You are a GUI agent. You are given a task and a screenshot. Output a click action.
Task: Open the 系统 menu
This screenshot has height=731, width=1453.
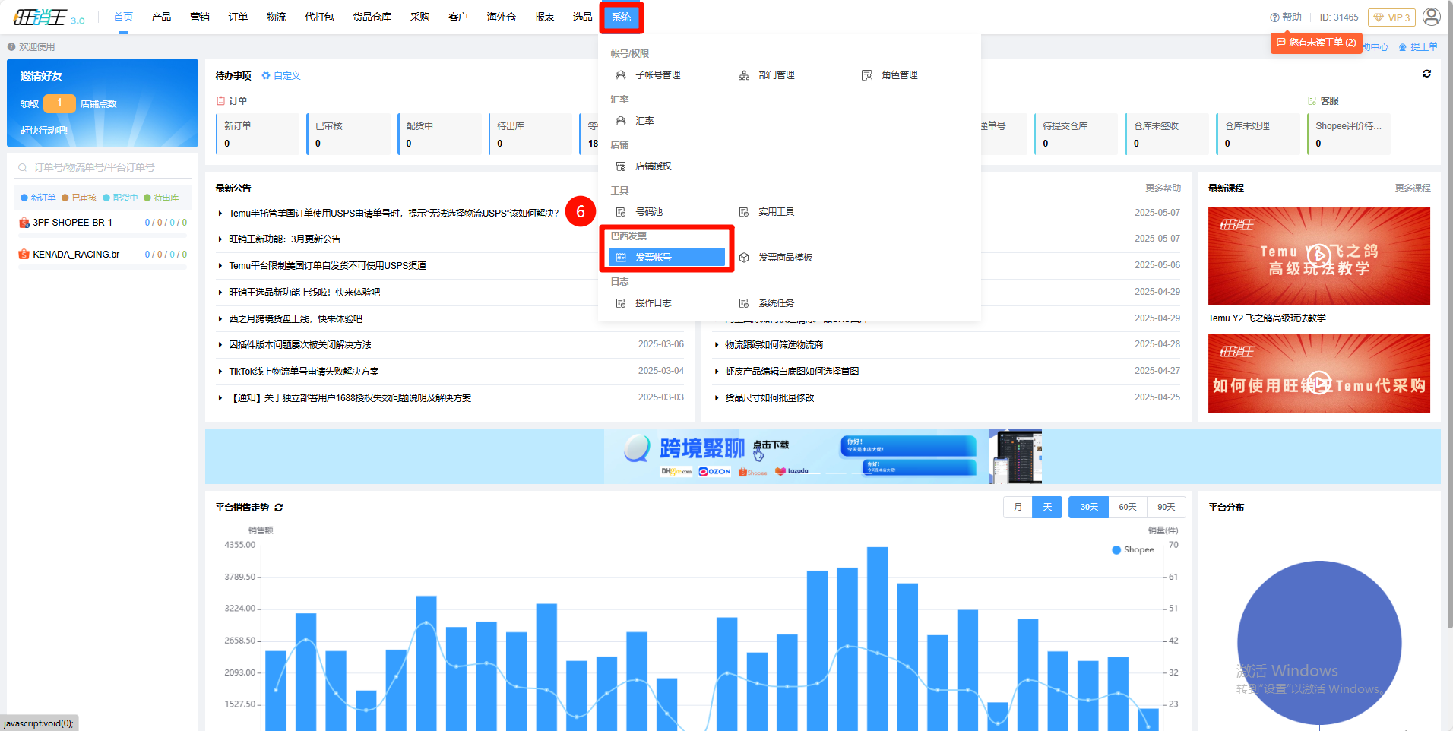[x=621, y=17]
